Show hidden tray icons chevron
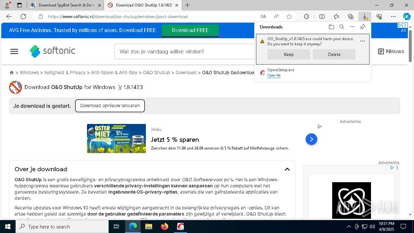Screen dimensions: 414x233 point(349,227)
